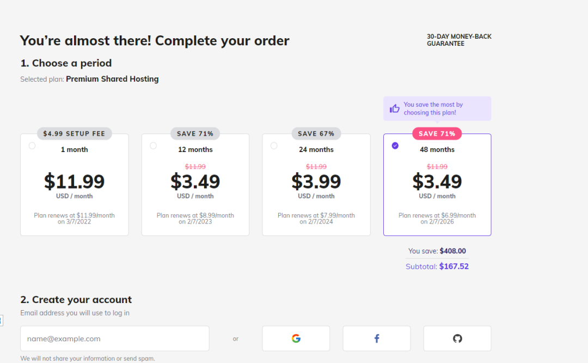This screenshot has height=363, width=588.
Task: Choose the $3.99 24-month plan card
Action: point(316,185)
